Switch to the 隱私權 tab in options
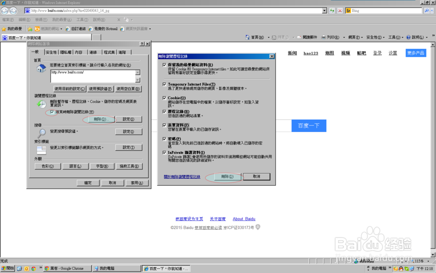 pos(66,52)
